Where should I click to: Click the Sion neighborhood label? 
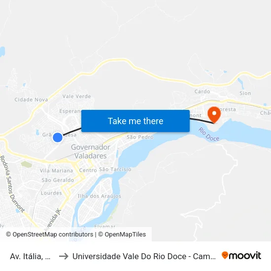(245, 93)
